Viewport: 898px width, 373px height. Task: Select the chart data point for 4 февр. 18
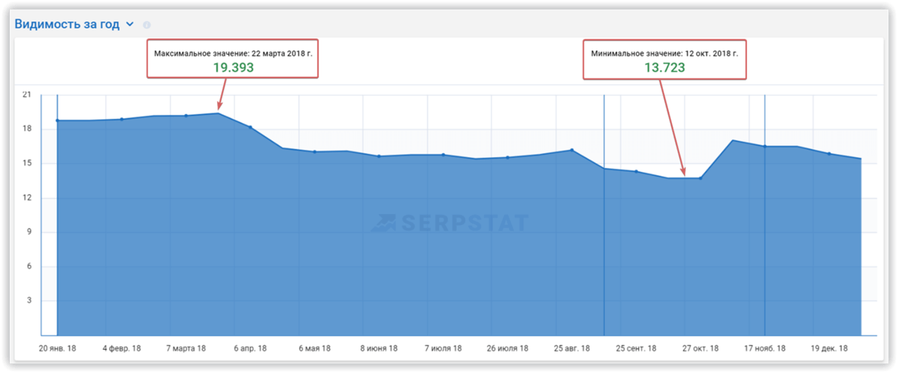122,119
